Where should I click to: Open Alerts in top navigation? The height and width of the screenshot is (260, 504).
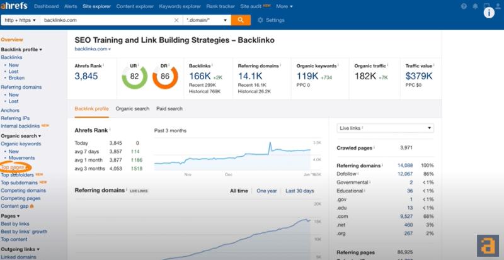71,6
